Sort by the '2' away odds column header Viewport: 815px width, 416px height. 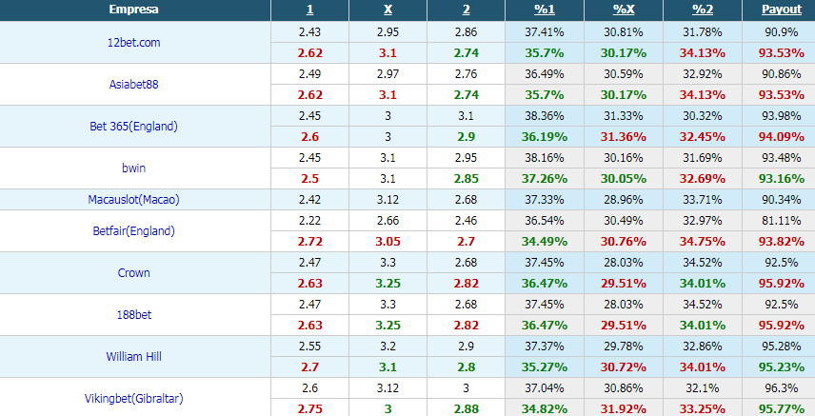point(467,10)
